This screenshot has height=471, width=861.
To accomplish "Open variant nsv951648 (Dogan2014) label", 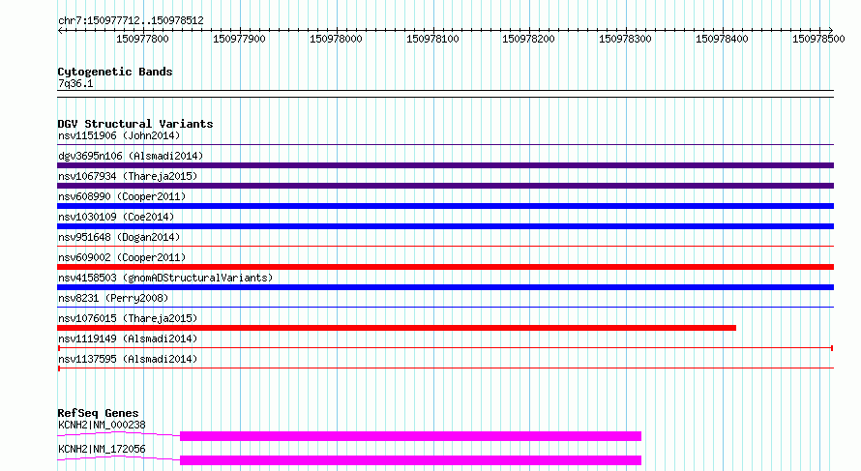I will click(119, 237).
